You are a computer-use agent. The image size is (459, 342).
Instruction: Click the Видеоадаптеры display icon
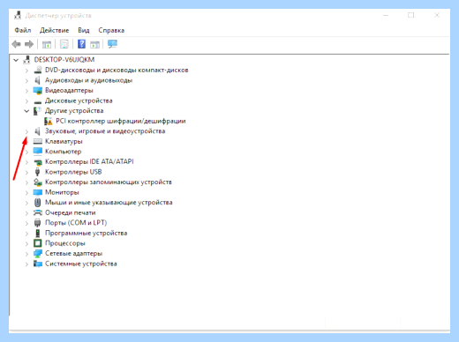coord(38,91)
